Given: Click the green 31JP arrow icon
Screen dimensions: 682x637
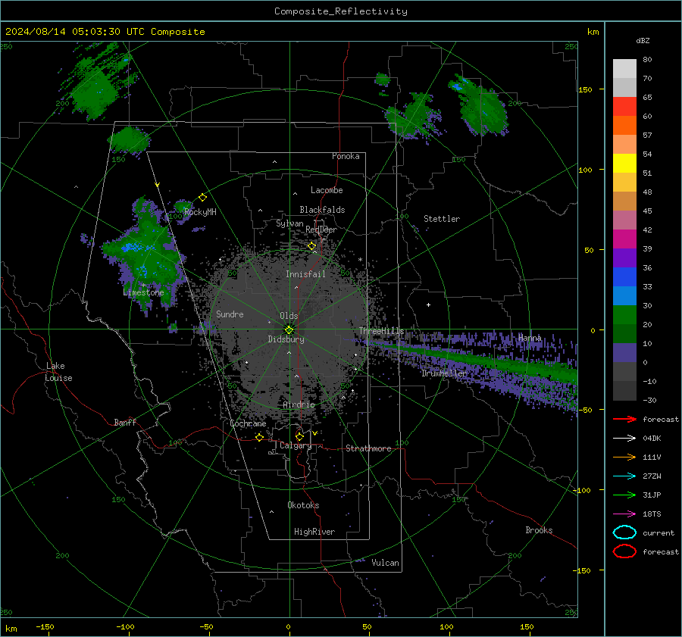Looking at the screenshot, I should pyautogui.click(x=624, y=495).
